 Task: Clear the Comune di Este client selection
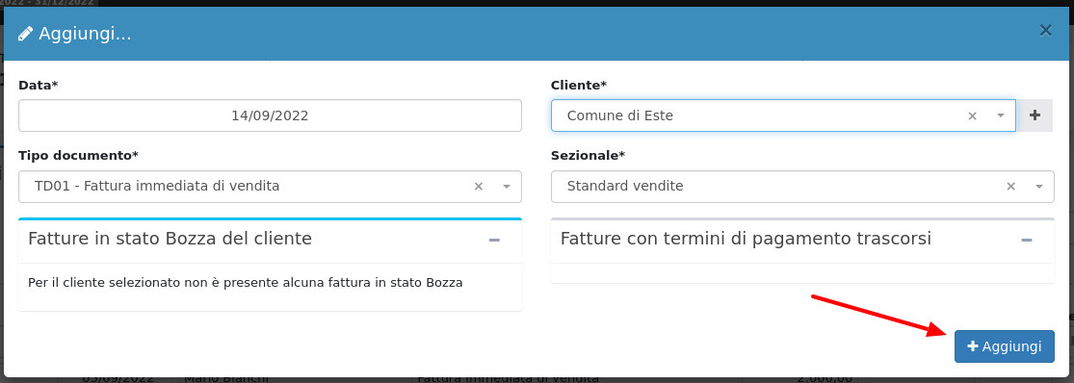pyautogui.click(x=971, y=116)
